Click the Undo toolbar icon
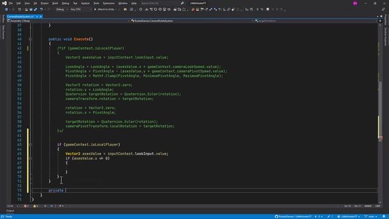 click(x=41, y=10)
